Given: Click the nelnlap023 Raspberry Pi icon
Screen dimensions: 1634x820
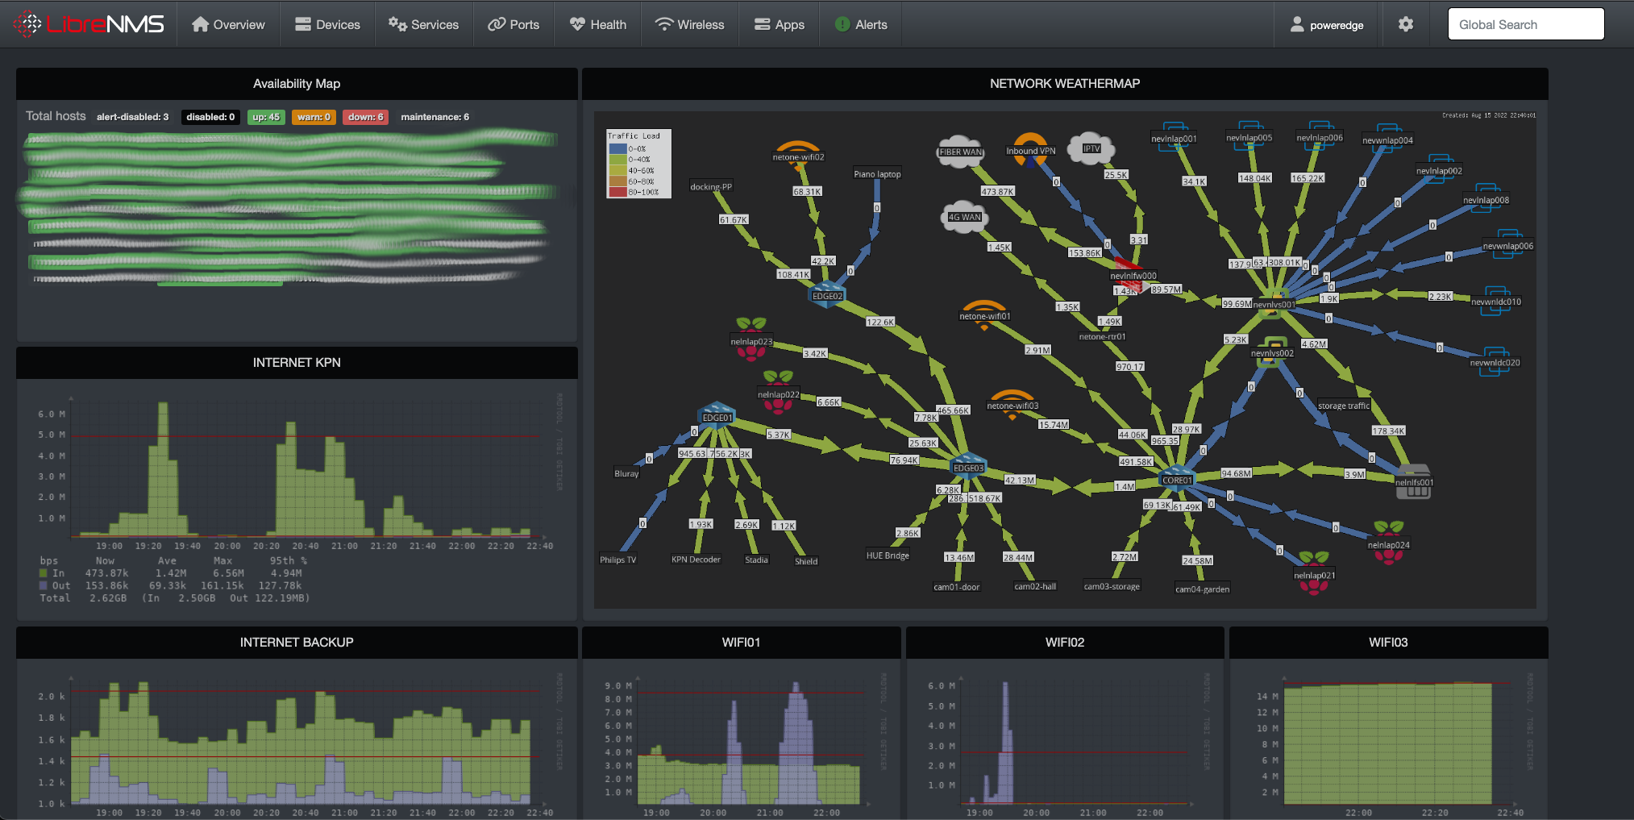Looking at the screenshot, I should pos(751,339).
